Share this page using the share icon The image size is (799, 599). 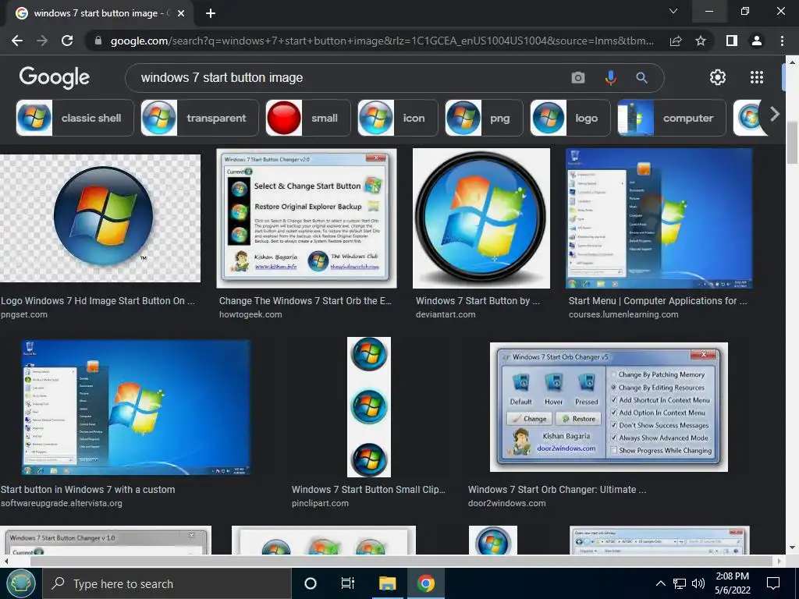point(676,41)
